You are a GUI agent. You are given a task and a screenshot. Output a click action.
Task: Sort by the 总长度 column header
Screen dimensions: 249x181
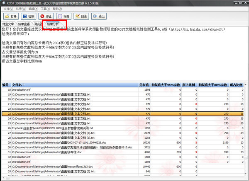[144, 84]
